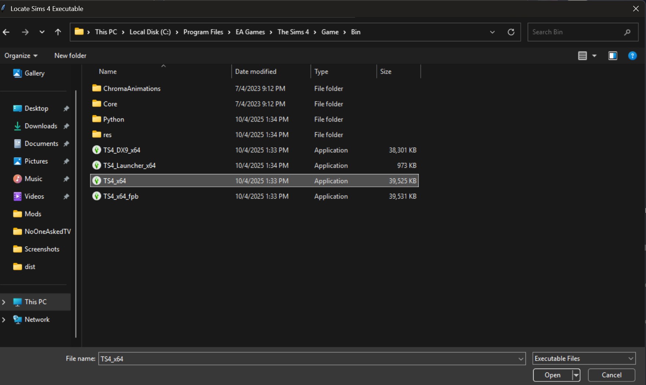Go back using the back arrow
The height and width of the screenshot is (385, 646).
click(6, 32)
